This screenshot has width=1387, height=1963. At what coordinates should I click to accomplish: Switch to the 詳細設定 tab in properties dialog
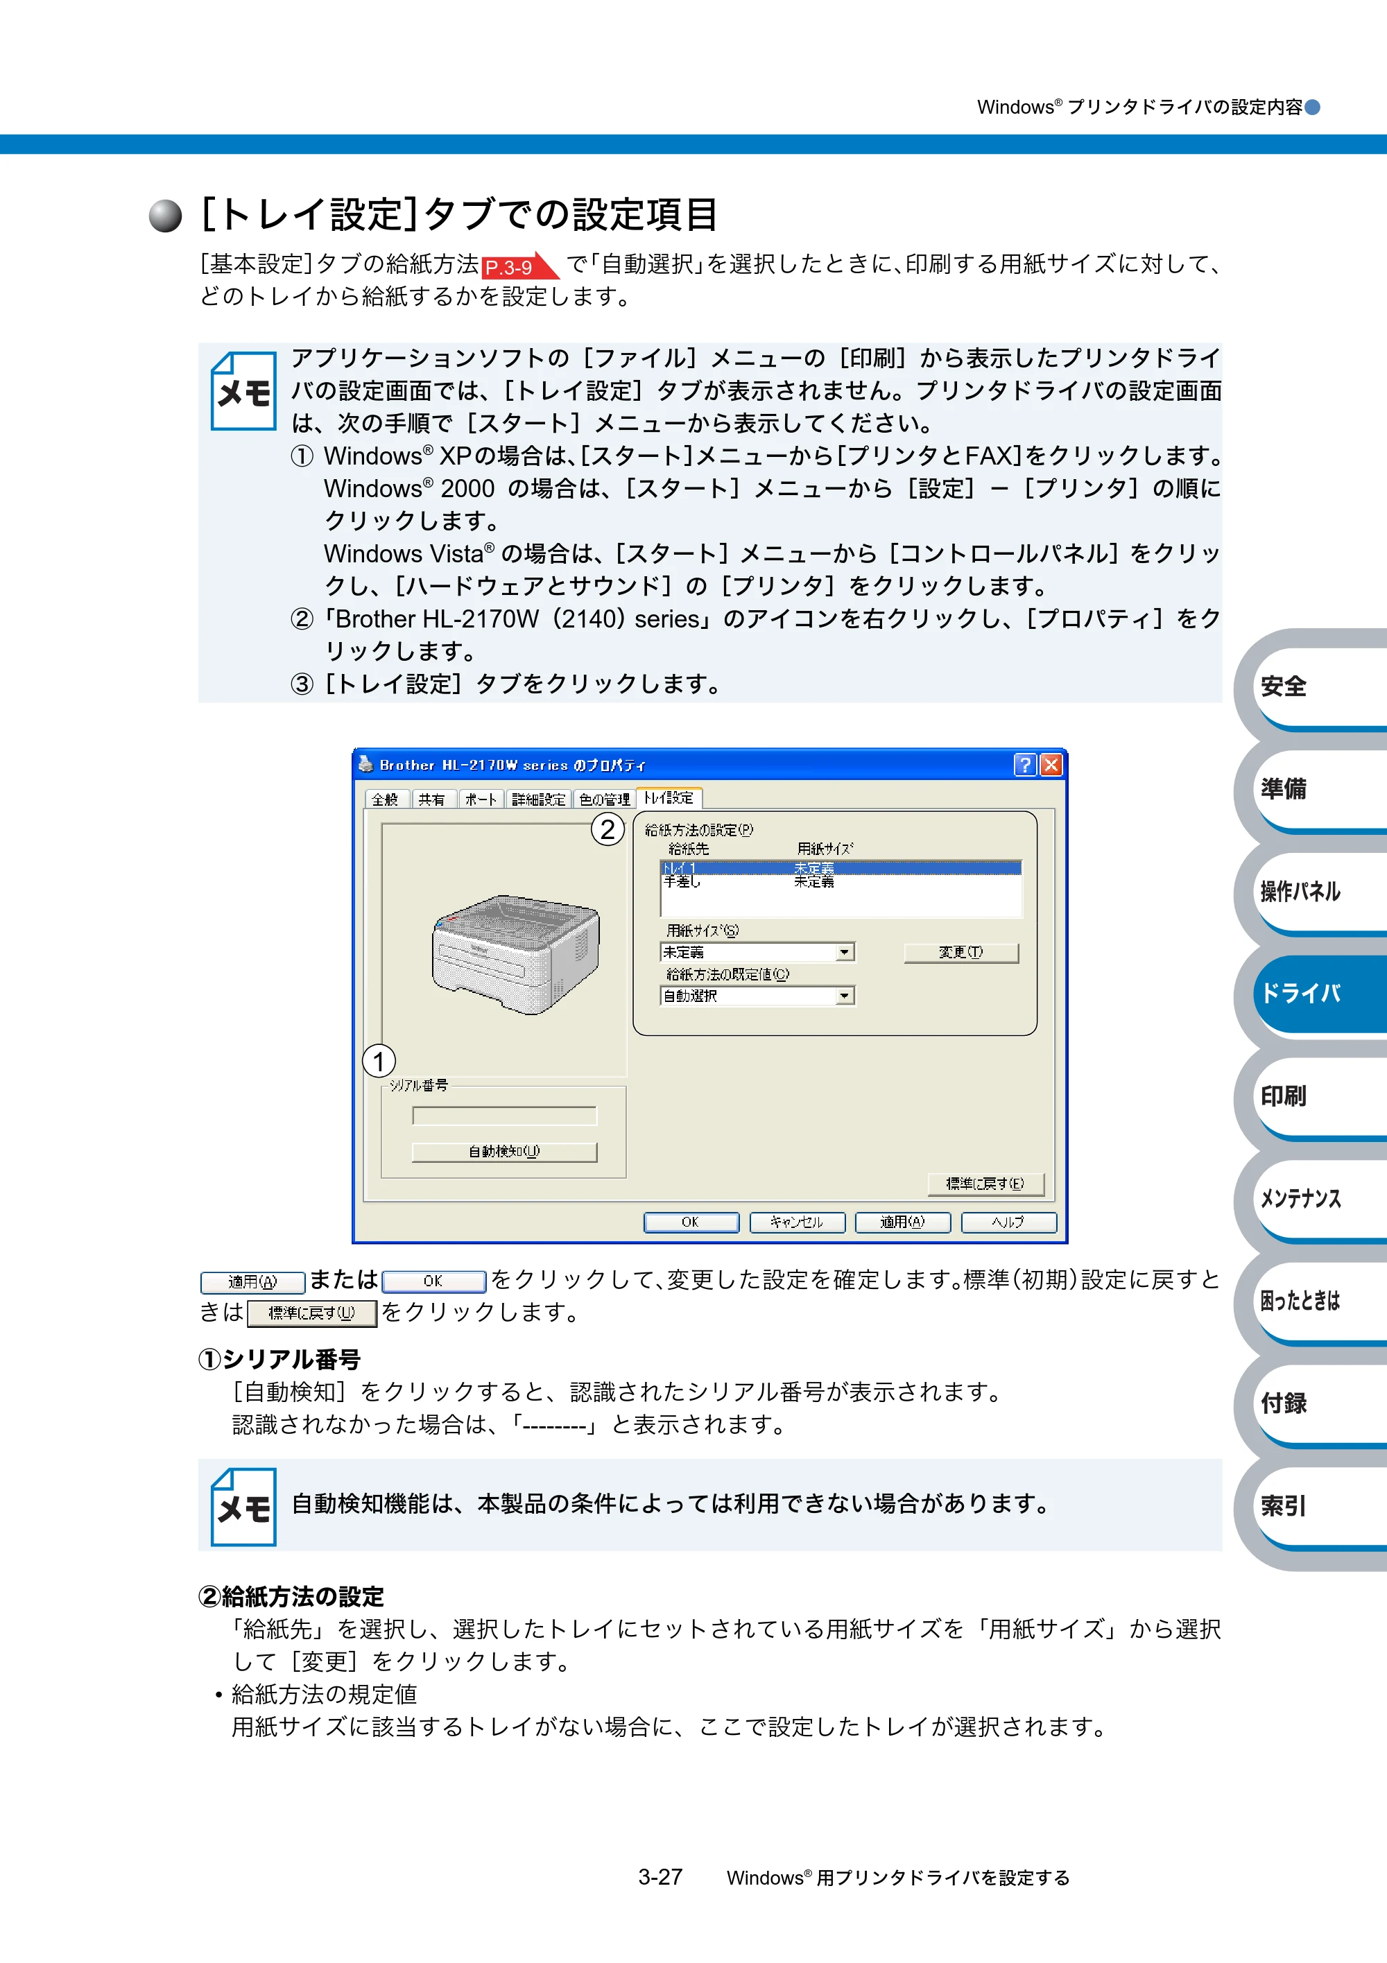click(x=539, y=799)
